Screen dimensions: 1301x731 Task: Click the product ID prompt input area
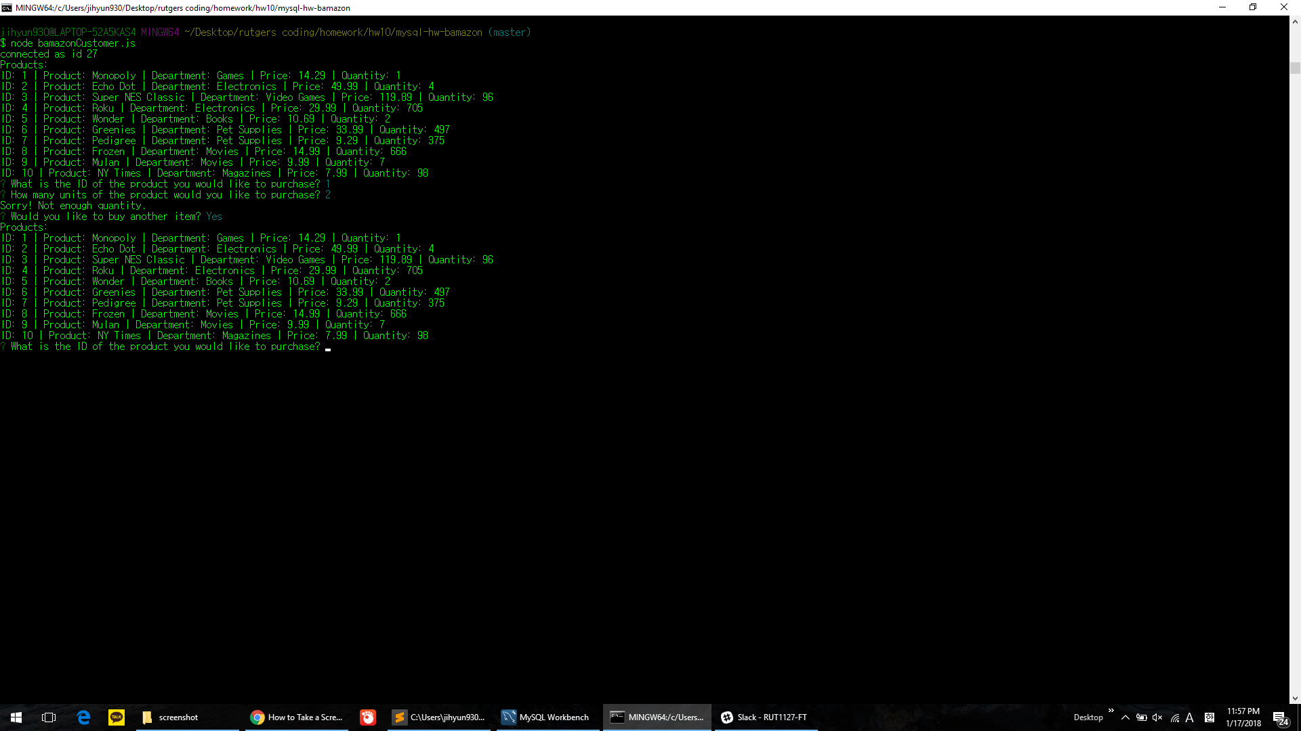point(328,347)
